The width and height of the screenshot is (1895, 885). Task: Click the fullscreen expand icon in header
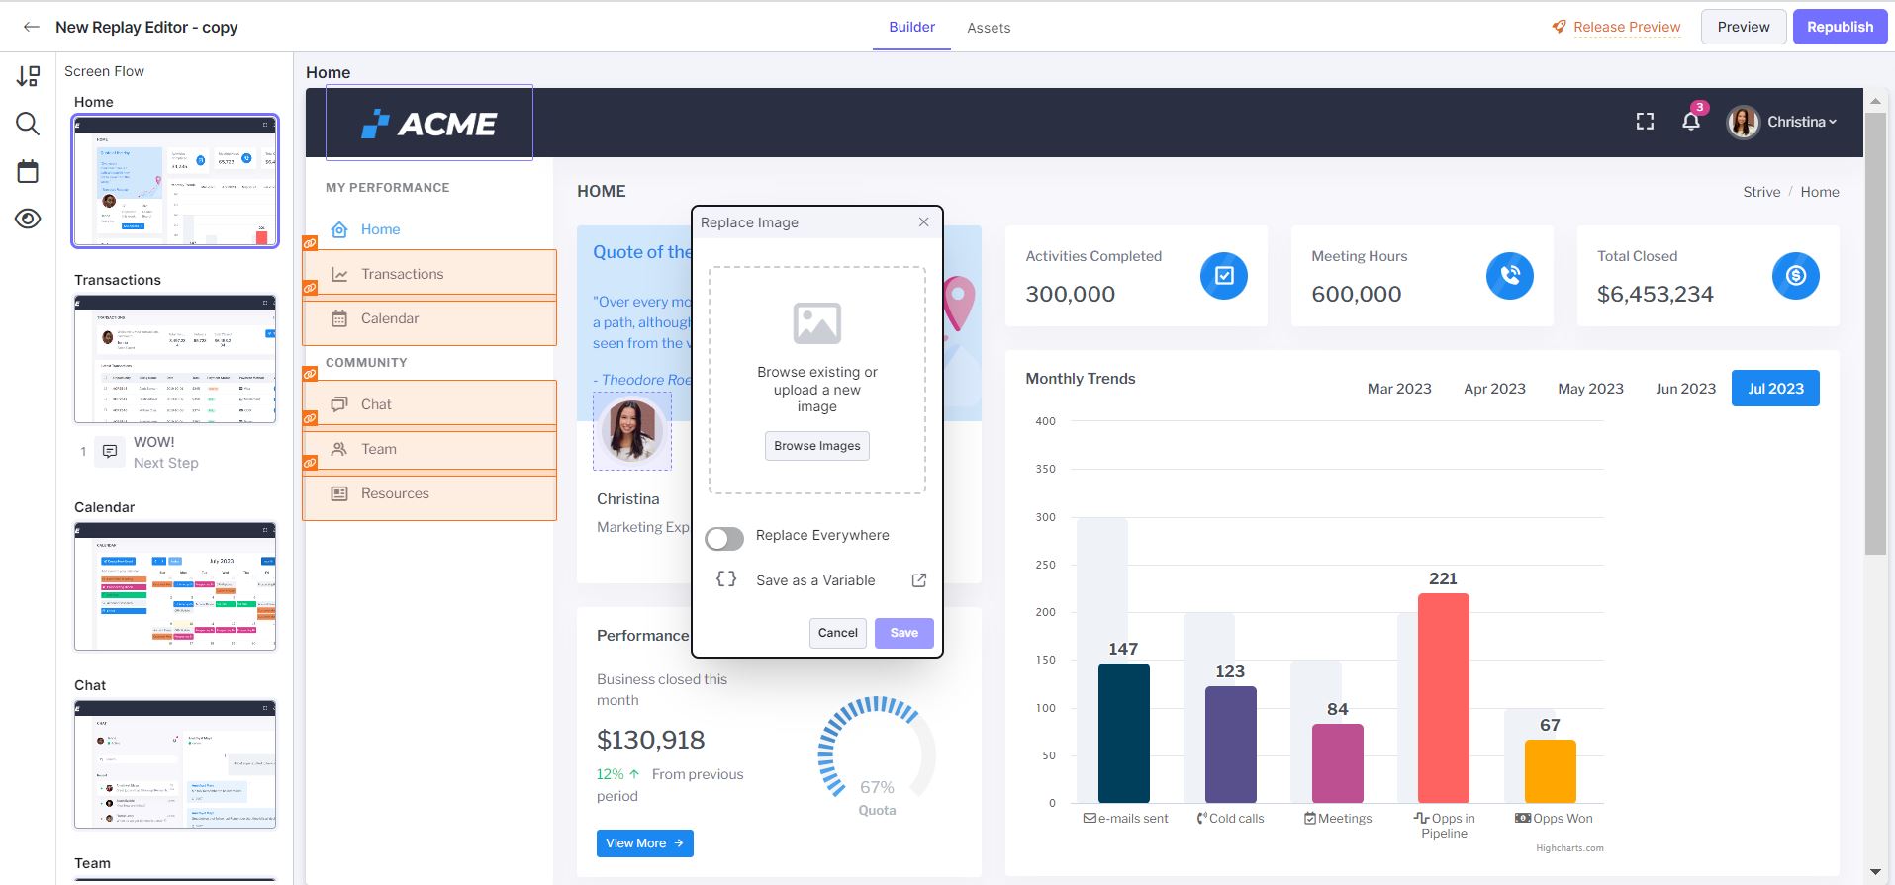[1645, 122]
